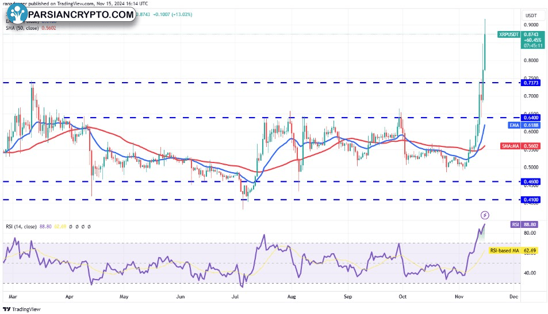Click the TradingView logo at bottom left
Screen dimensions: 548x314
22,309
